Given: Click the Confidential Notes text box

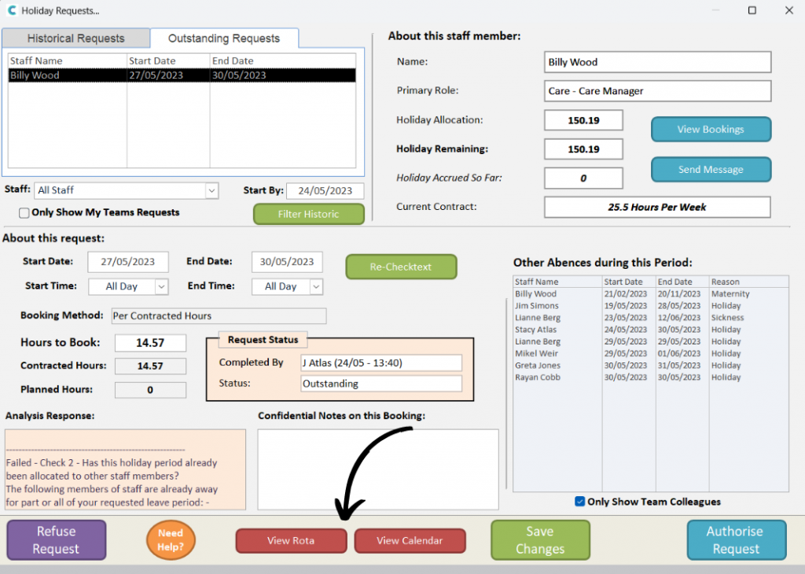Looking at the screenshot, I should click(378, 469).
